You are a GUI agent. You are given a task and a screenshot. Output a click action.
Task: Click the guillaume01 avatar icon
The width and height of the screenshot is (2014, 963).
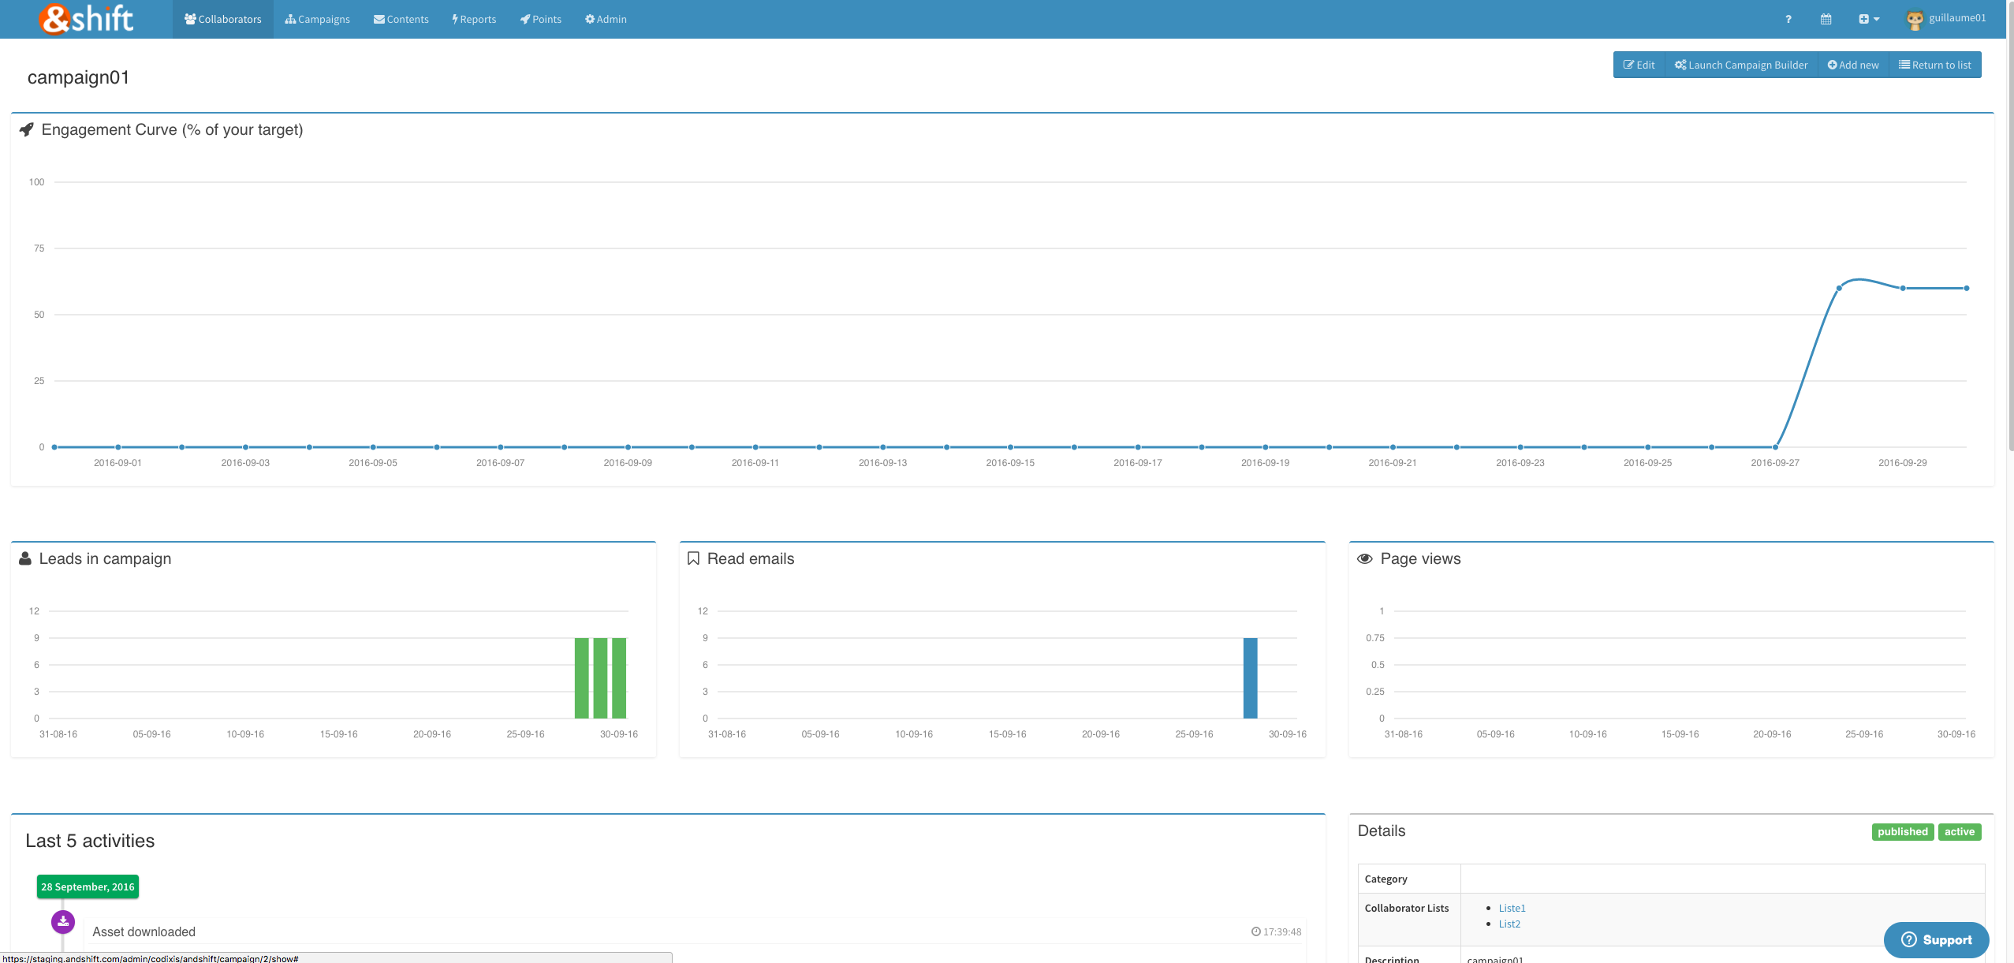(x=1915, y=20)
